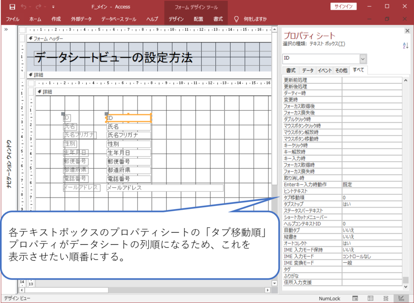
Task: Open the ファイル menu
Action: [13, 19]
